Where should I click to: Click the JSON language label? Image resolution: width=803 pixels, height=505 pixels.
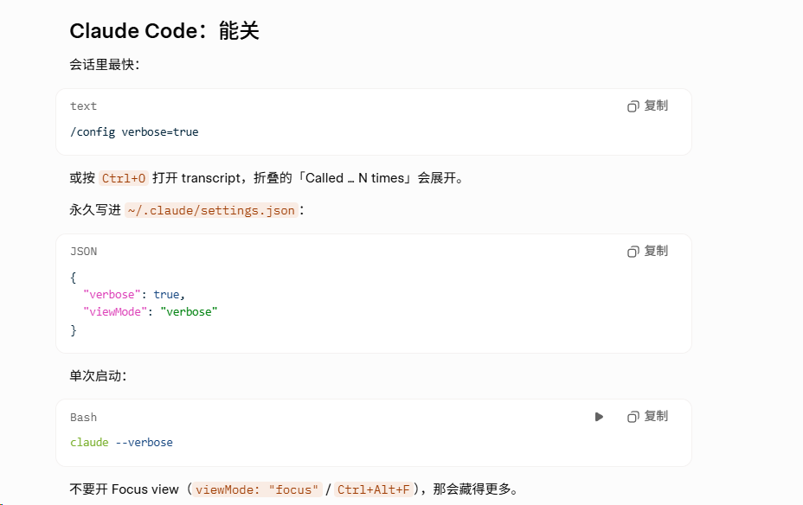(x=83, y=252)
